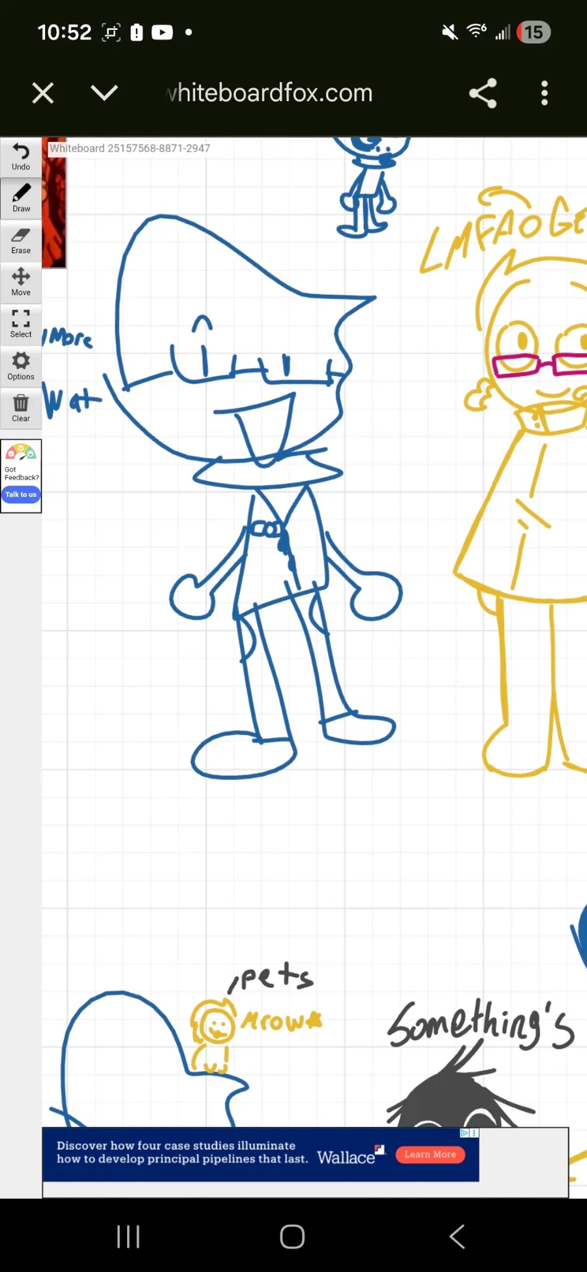The width and height of the screenshot is (587, 1272).
Task: Click the Whiteboard 25157568-8871-2947 label
Action: 130,148
